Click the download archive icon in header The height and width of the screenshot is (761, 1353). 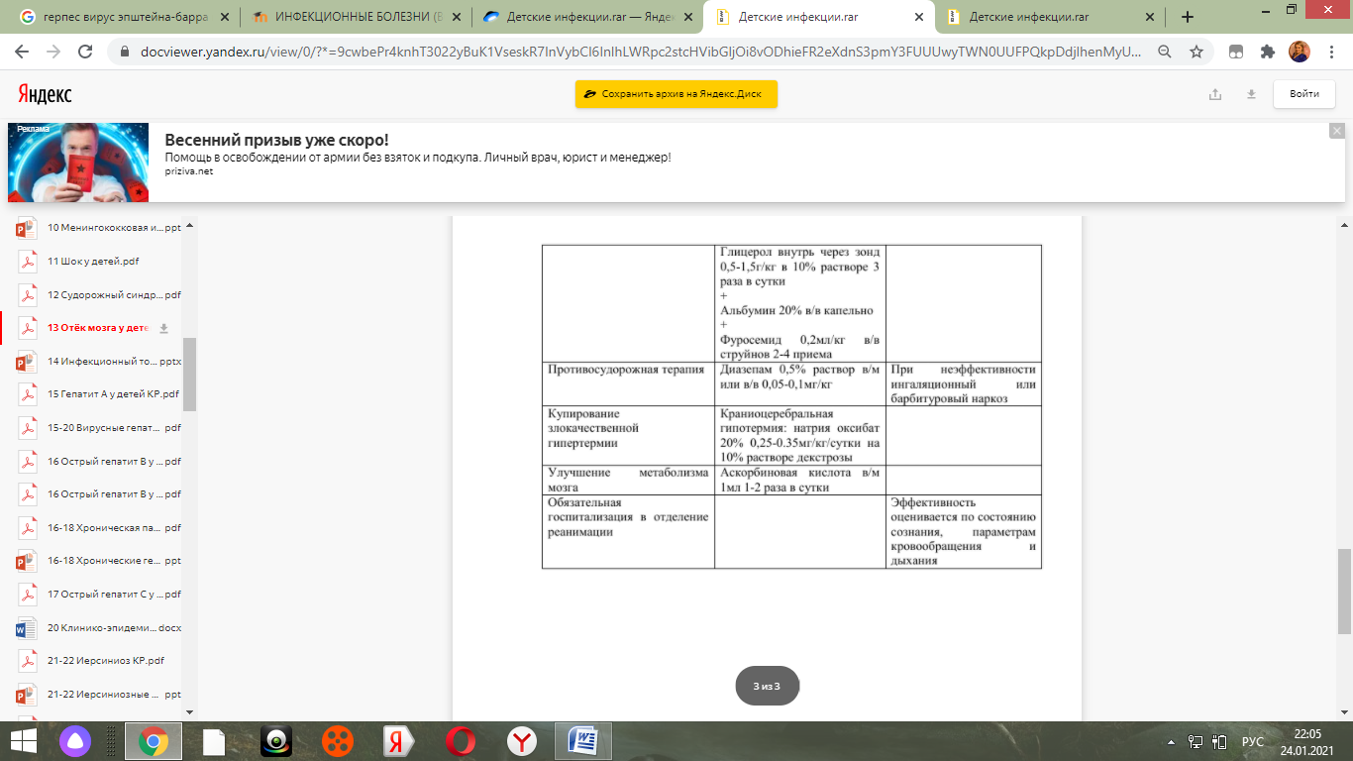point(1251,94)
